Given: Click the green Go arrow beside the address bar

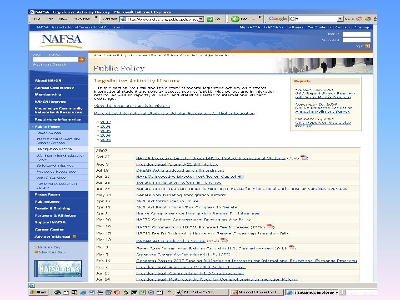Looking at the screenshot, I should [x=210, y=19].
